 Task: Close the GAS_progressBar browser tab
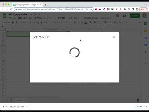click(x=41, y=5)
